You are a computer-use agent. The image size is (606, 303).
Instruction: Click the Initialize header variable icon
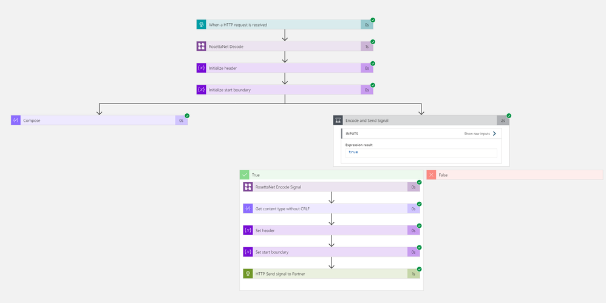pos(202,68)
